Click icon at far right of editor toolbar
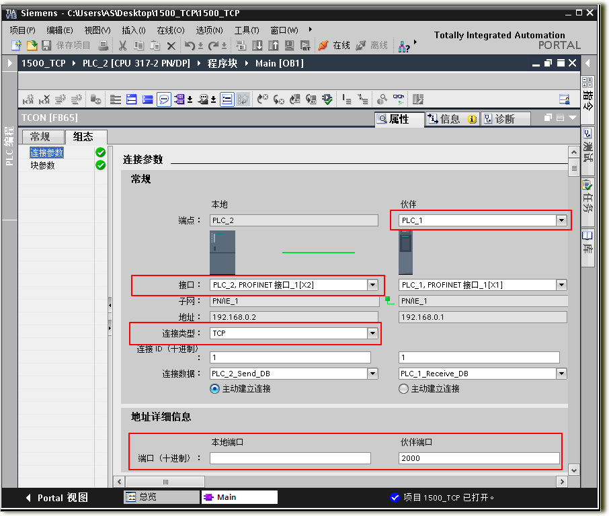Image resolution: width=609 pixels, height=516 pixels. pyautogui.click(x=565, y=99)
